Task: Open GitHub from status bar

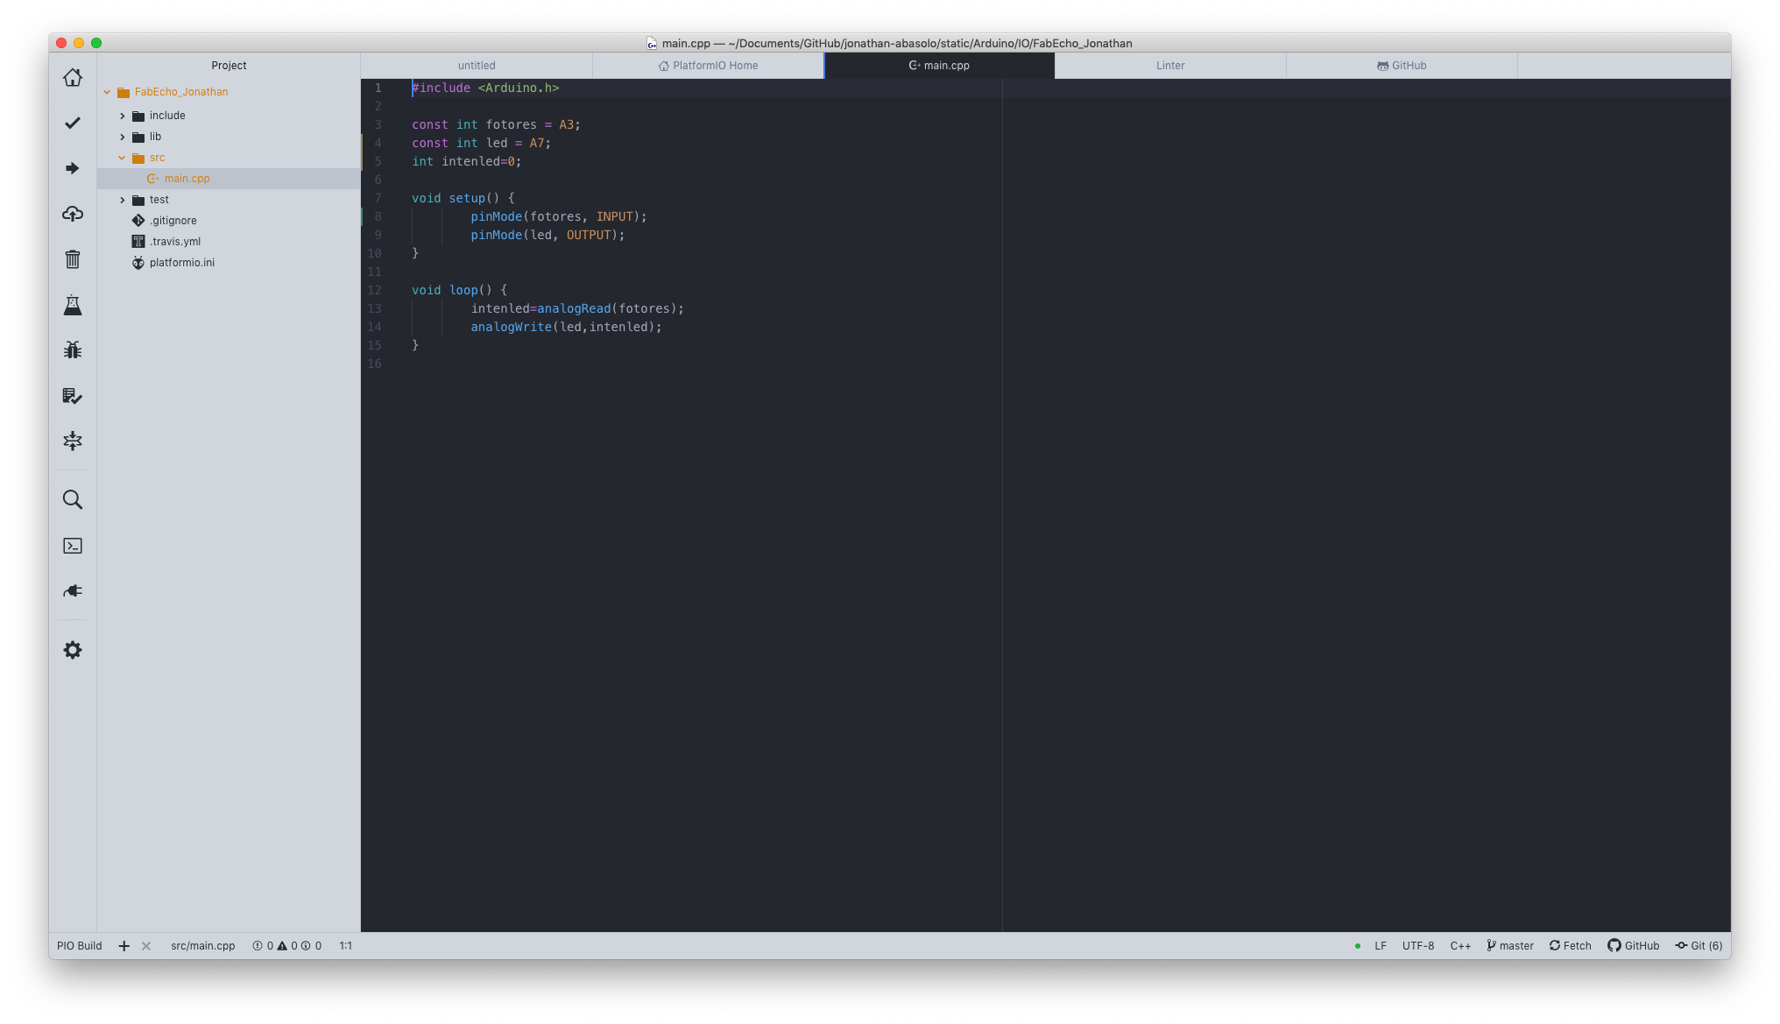Action: tap(1634, 946)
